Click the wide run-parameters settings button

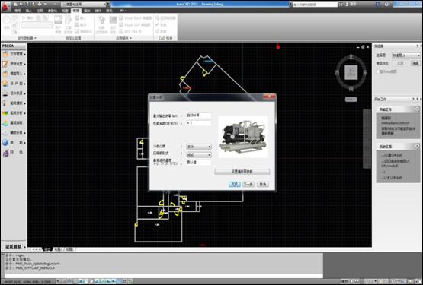coord(242,172)
